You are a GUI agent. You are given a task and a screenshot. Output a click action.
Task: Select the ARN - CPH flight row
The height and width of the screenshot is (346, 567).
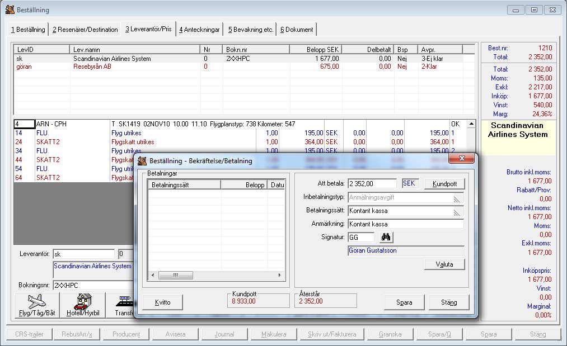click(241, 124)
